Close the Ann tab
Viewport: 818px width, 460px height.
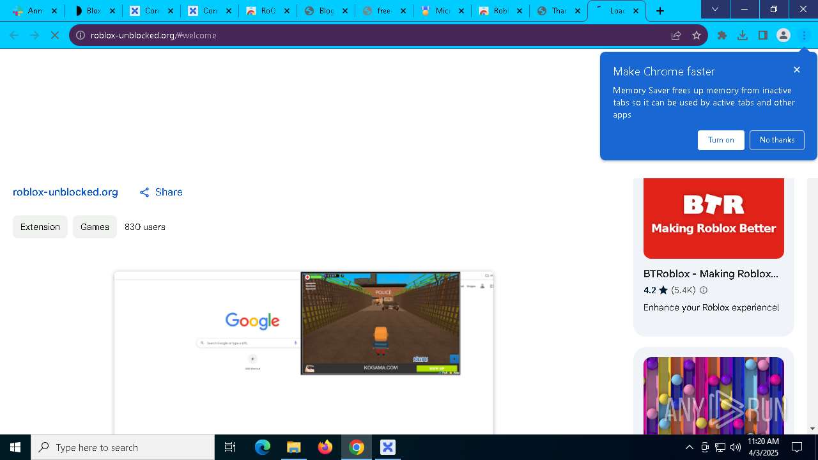(x=54, y=11)
